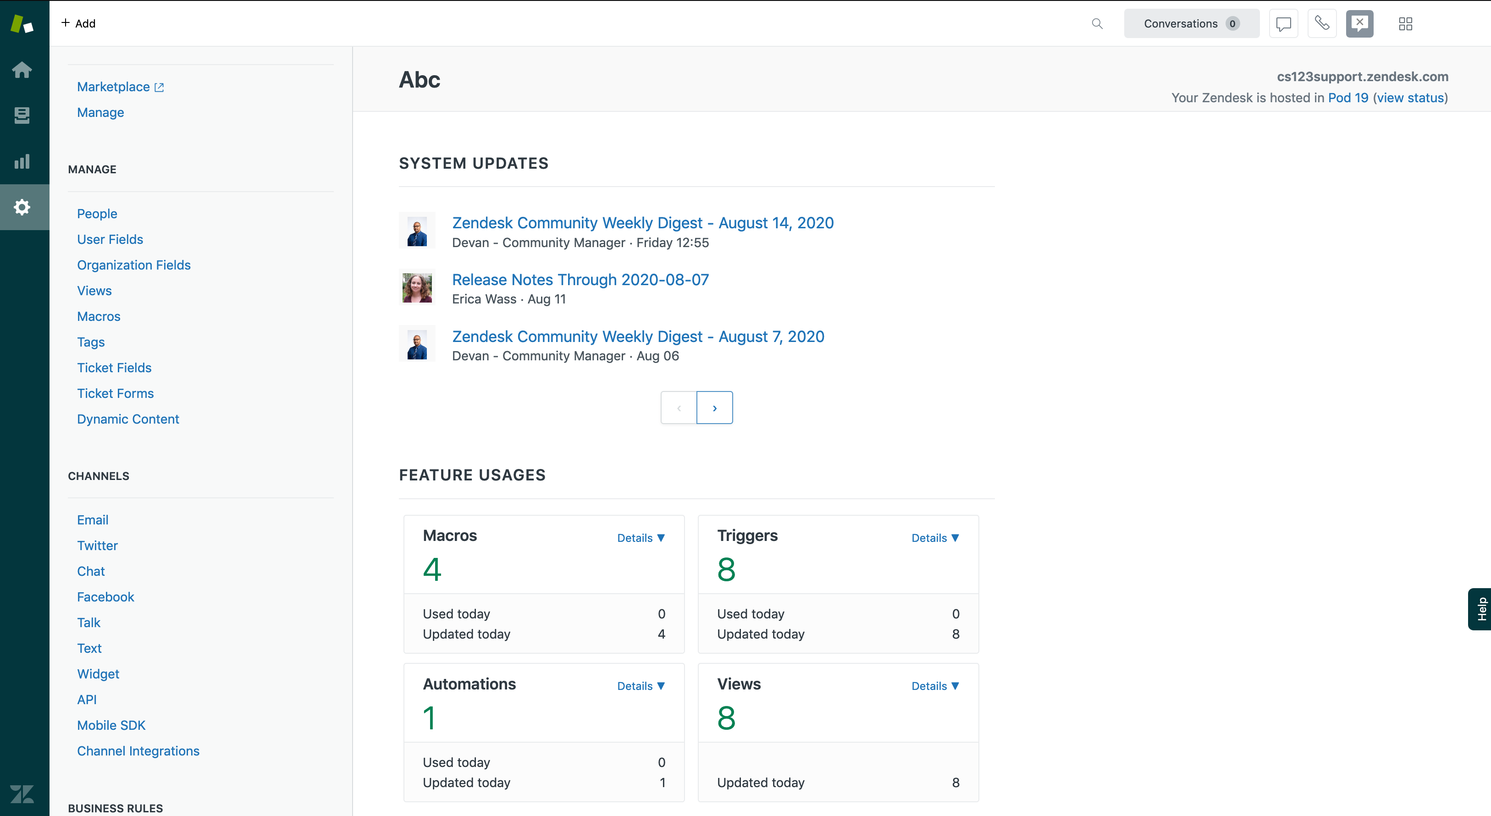1491x816 pixels.
Task: Open Tags settings
Action: [x=91, y=342]
